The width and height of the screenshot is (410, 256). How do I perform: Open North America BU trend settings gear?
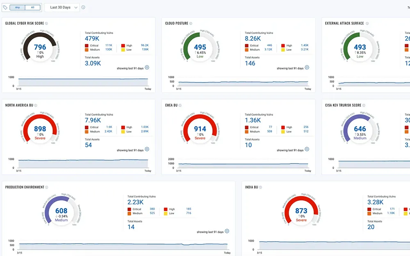(x=147, y=150)
